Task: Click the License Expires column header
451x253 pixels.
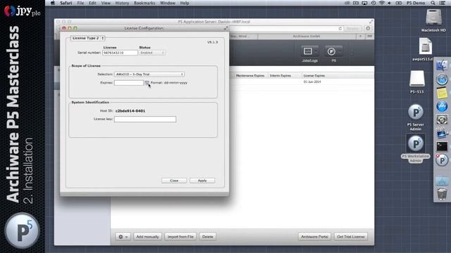Action: pyautogui.click(x=314, y=76)
